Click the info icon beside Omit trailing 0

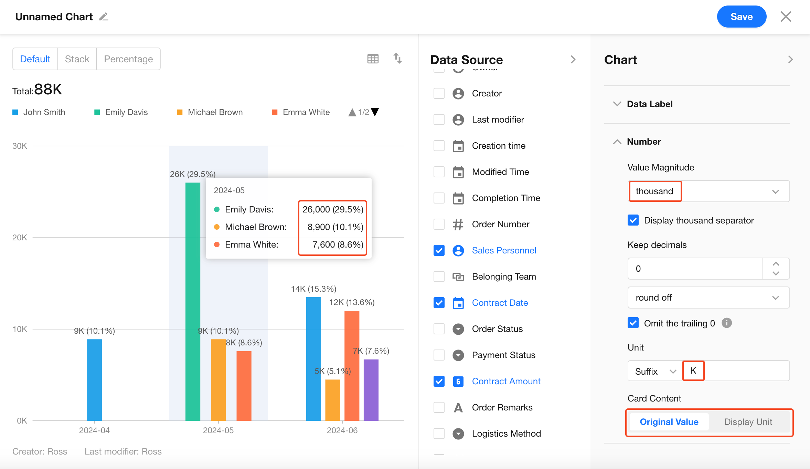pos(726,323)
